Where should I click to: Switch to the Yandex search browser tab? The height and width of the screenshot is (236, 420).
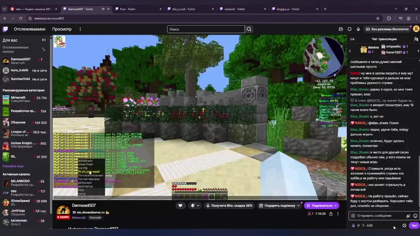[x=34, y=9]
